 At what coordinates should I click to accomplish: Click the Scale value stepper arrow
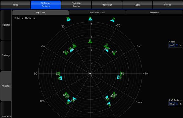tap(177, 45)
